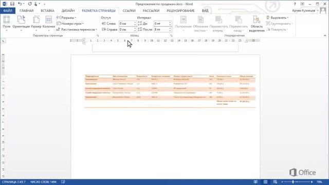Viewport: 329px width, 185px height.
Task: Open the Разрывы breaks dropdown
Action: [x=66, y=17]
